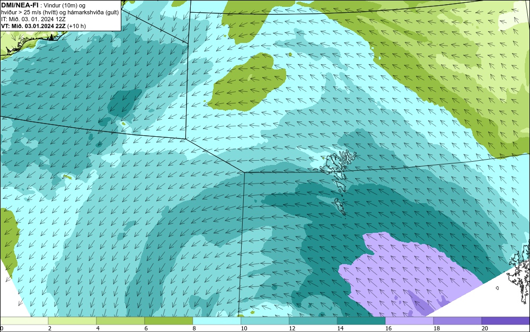Click legend scale number '0'
This screenshot has height=332, width=530.
(x=2, y=328)
